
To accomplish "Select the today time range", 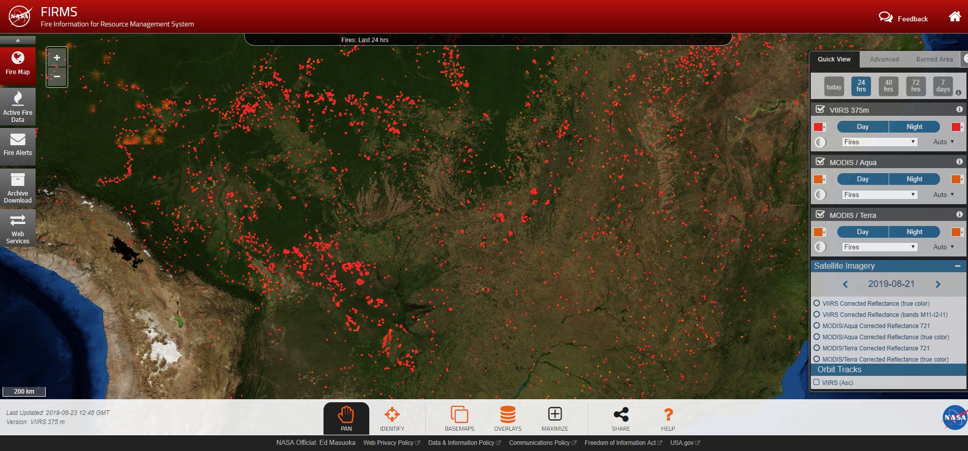I will 834,87.
